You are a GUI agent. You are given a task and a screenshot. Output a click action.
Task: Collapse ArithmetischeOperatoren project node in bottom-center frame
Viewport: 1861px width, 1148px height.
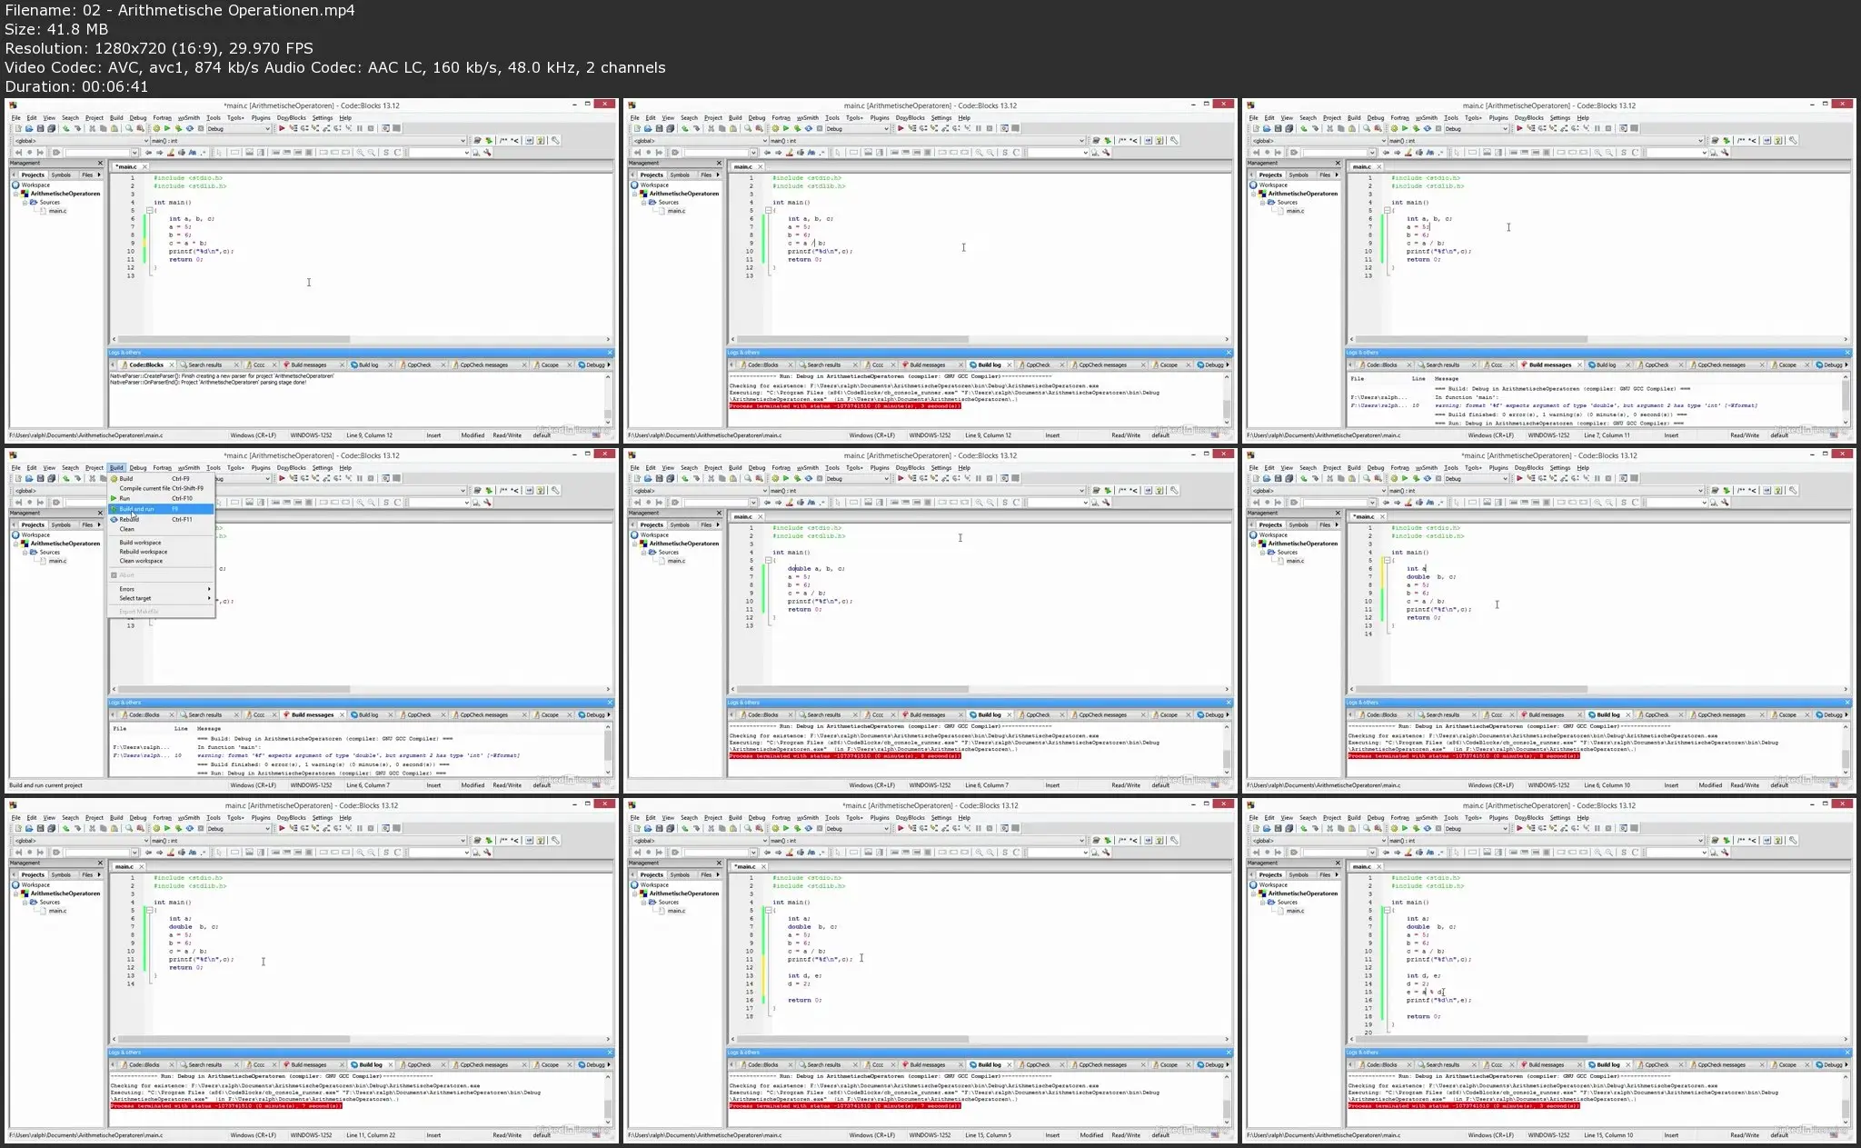[x=636, y=893]
